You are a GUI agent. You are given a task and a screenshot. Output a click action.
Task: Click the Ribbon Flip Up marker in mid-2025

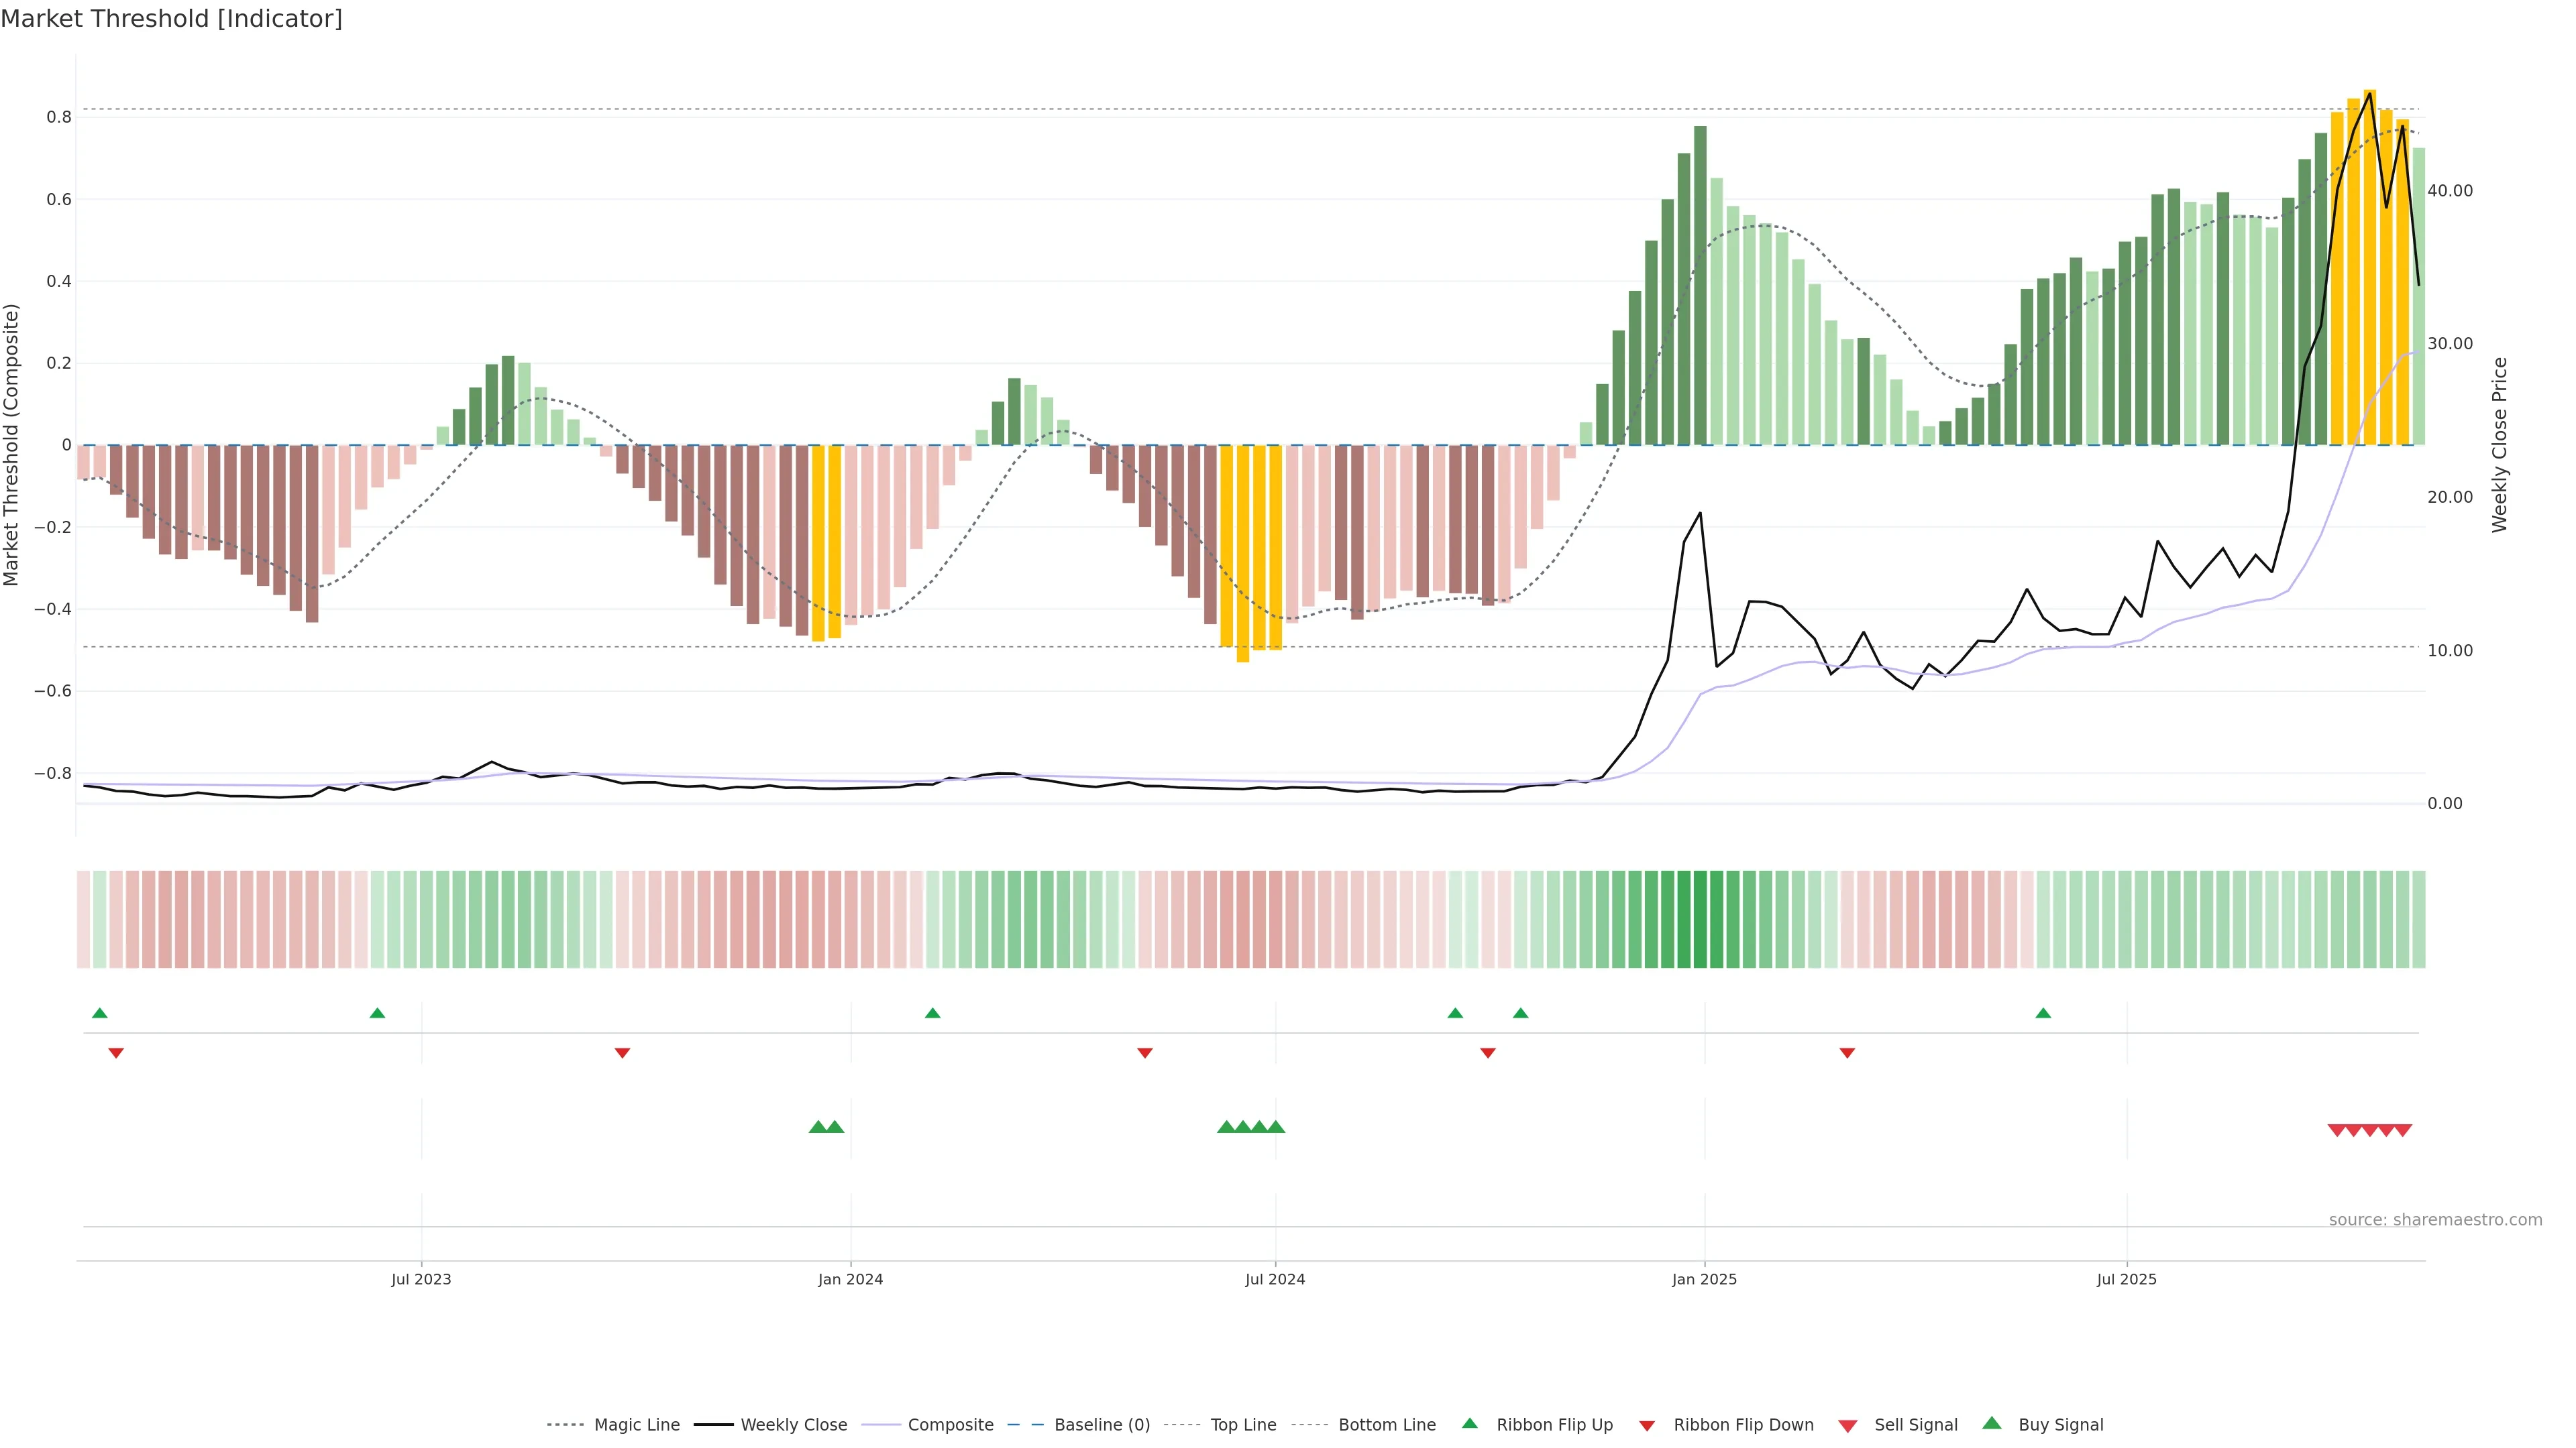coord(2043,1014)
